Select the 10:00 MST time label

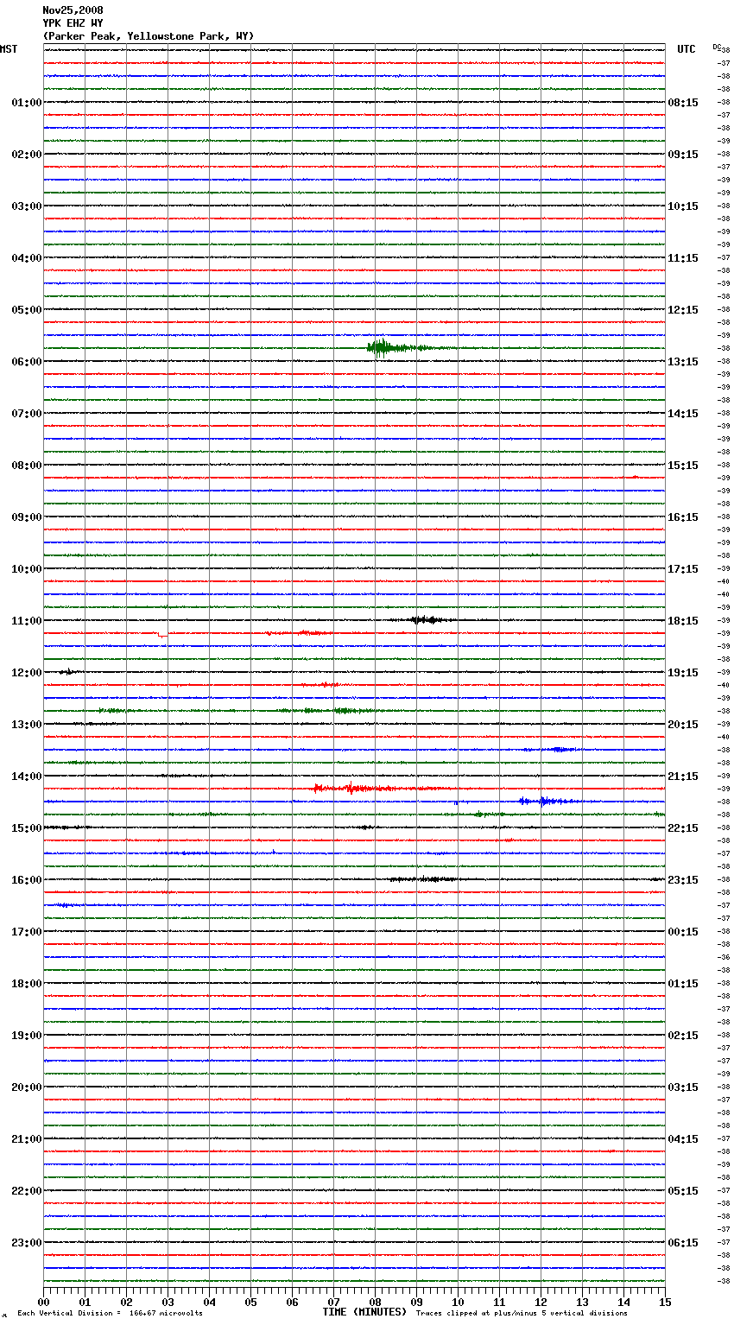(x=27, y=569)
